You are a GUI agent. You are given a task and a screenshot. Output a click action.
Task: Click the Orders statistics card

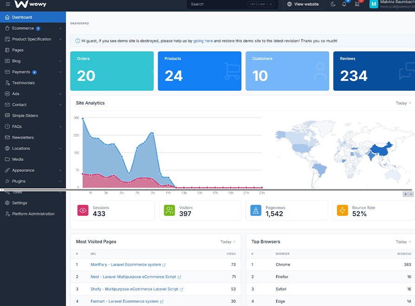111,71
